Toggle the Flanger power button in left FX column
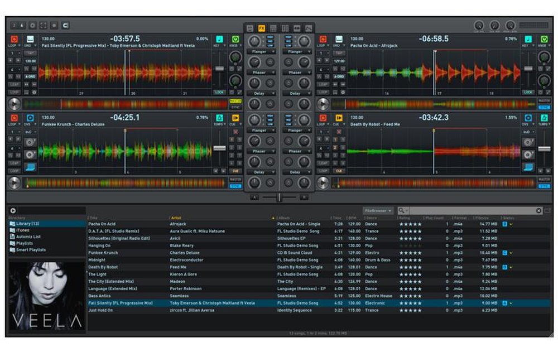The image size is (558, 352). (x=270, y=62)
